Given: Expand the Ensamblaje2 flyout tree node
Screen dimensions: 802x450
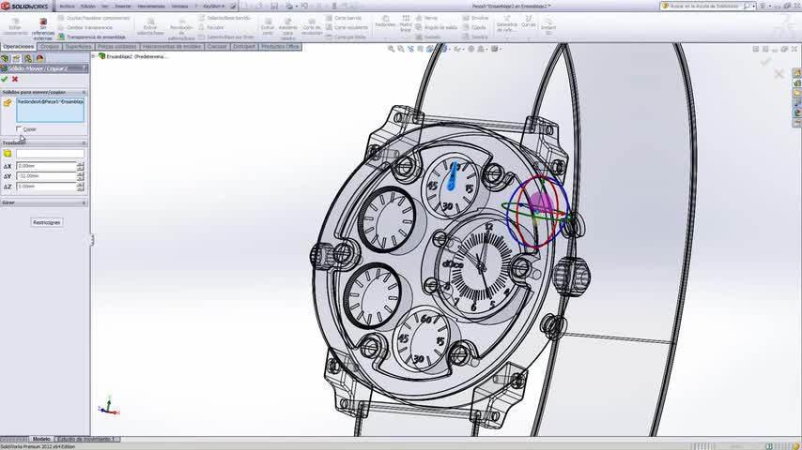Looking at the screenshot, I should (x=95, y=56).
